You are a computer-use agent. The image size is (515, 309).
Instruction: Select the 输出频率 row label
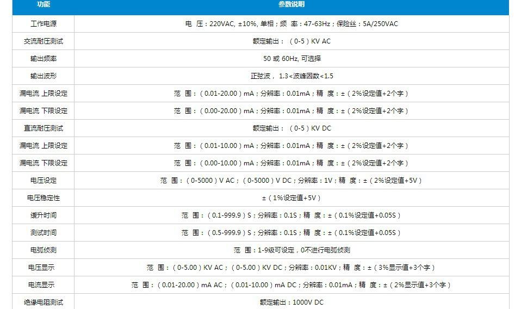tap(44, 59)
